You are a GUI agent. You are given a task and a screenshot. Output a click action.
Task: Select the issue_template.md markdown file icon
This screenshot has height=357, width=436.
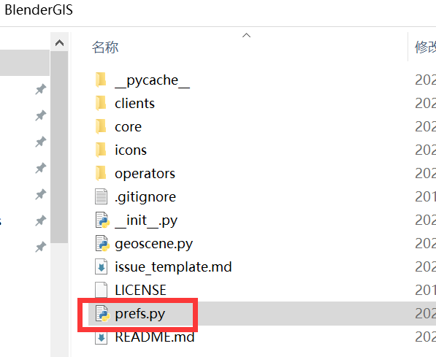click(x=102, y=266)
